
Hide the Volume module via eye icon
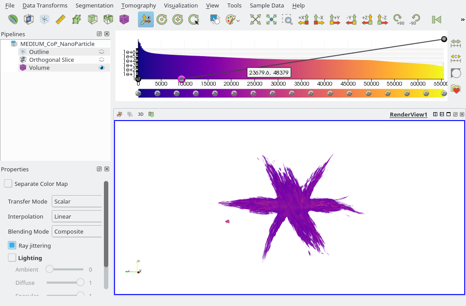102,68
